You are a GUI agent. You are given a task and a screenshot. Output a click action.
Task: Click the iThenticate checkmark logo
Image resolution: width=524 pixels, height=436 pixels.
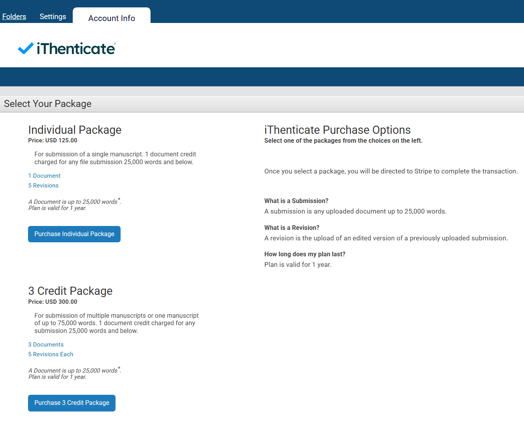click(x=26, y=48)
